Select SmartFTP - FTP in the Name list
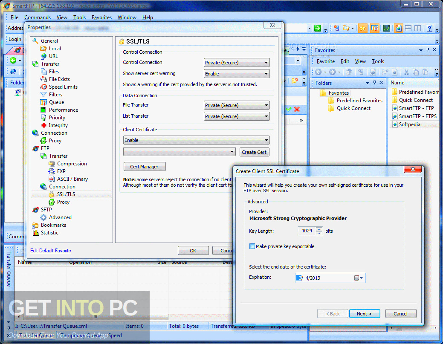 416,108
